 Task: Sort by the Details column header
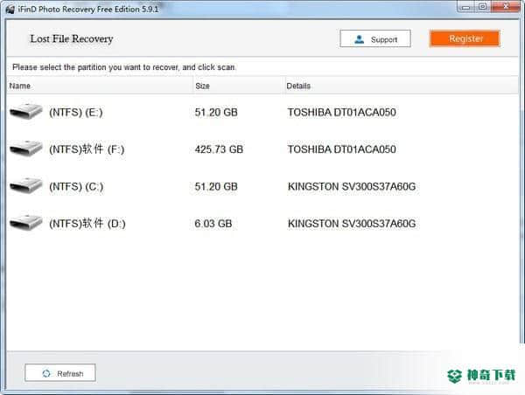[401, 86]
